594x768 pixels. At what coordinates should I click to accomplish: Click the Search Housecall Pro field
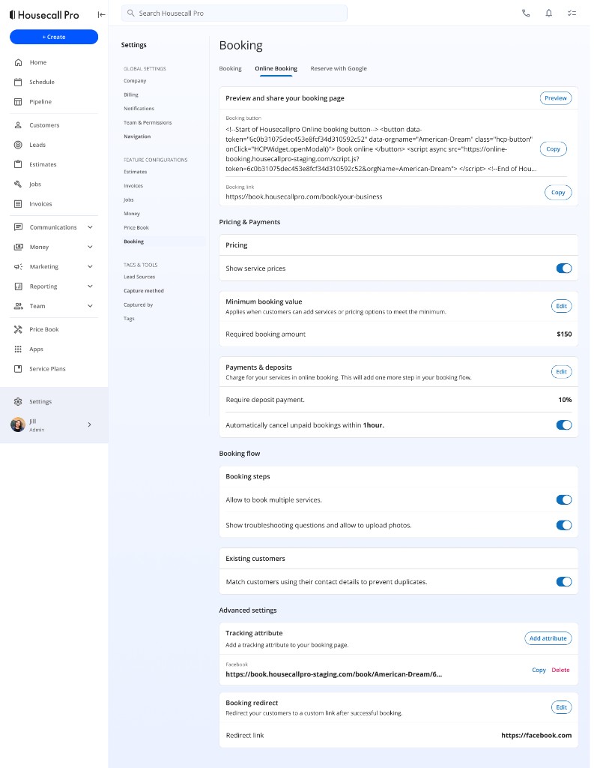coord(234,13)
